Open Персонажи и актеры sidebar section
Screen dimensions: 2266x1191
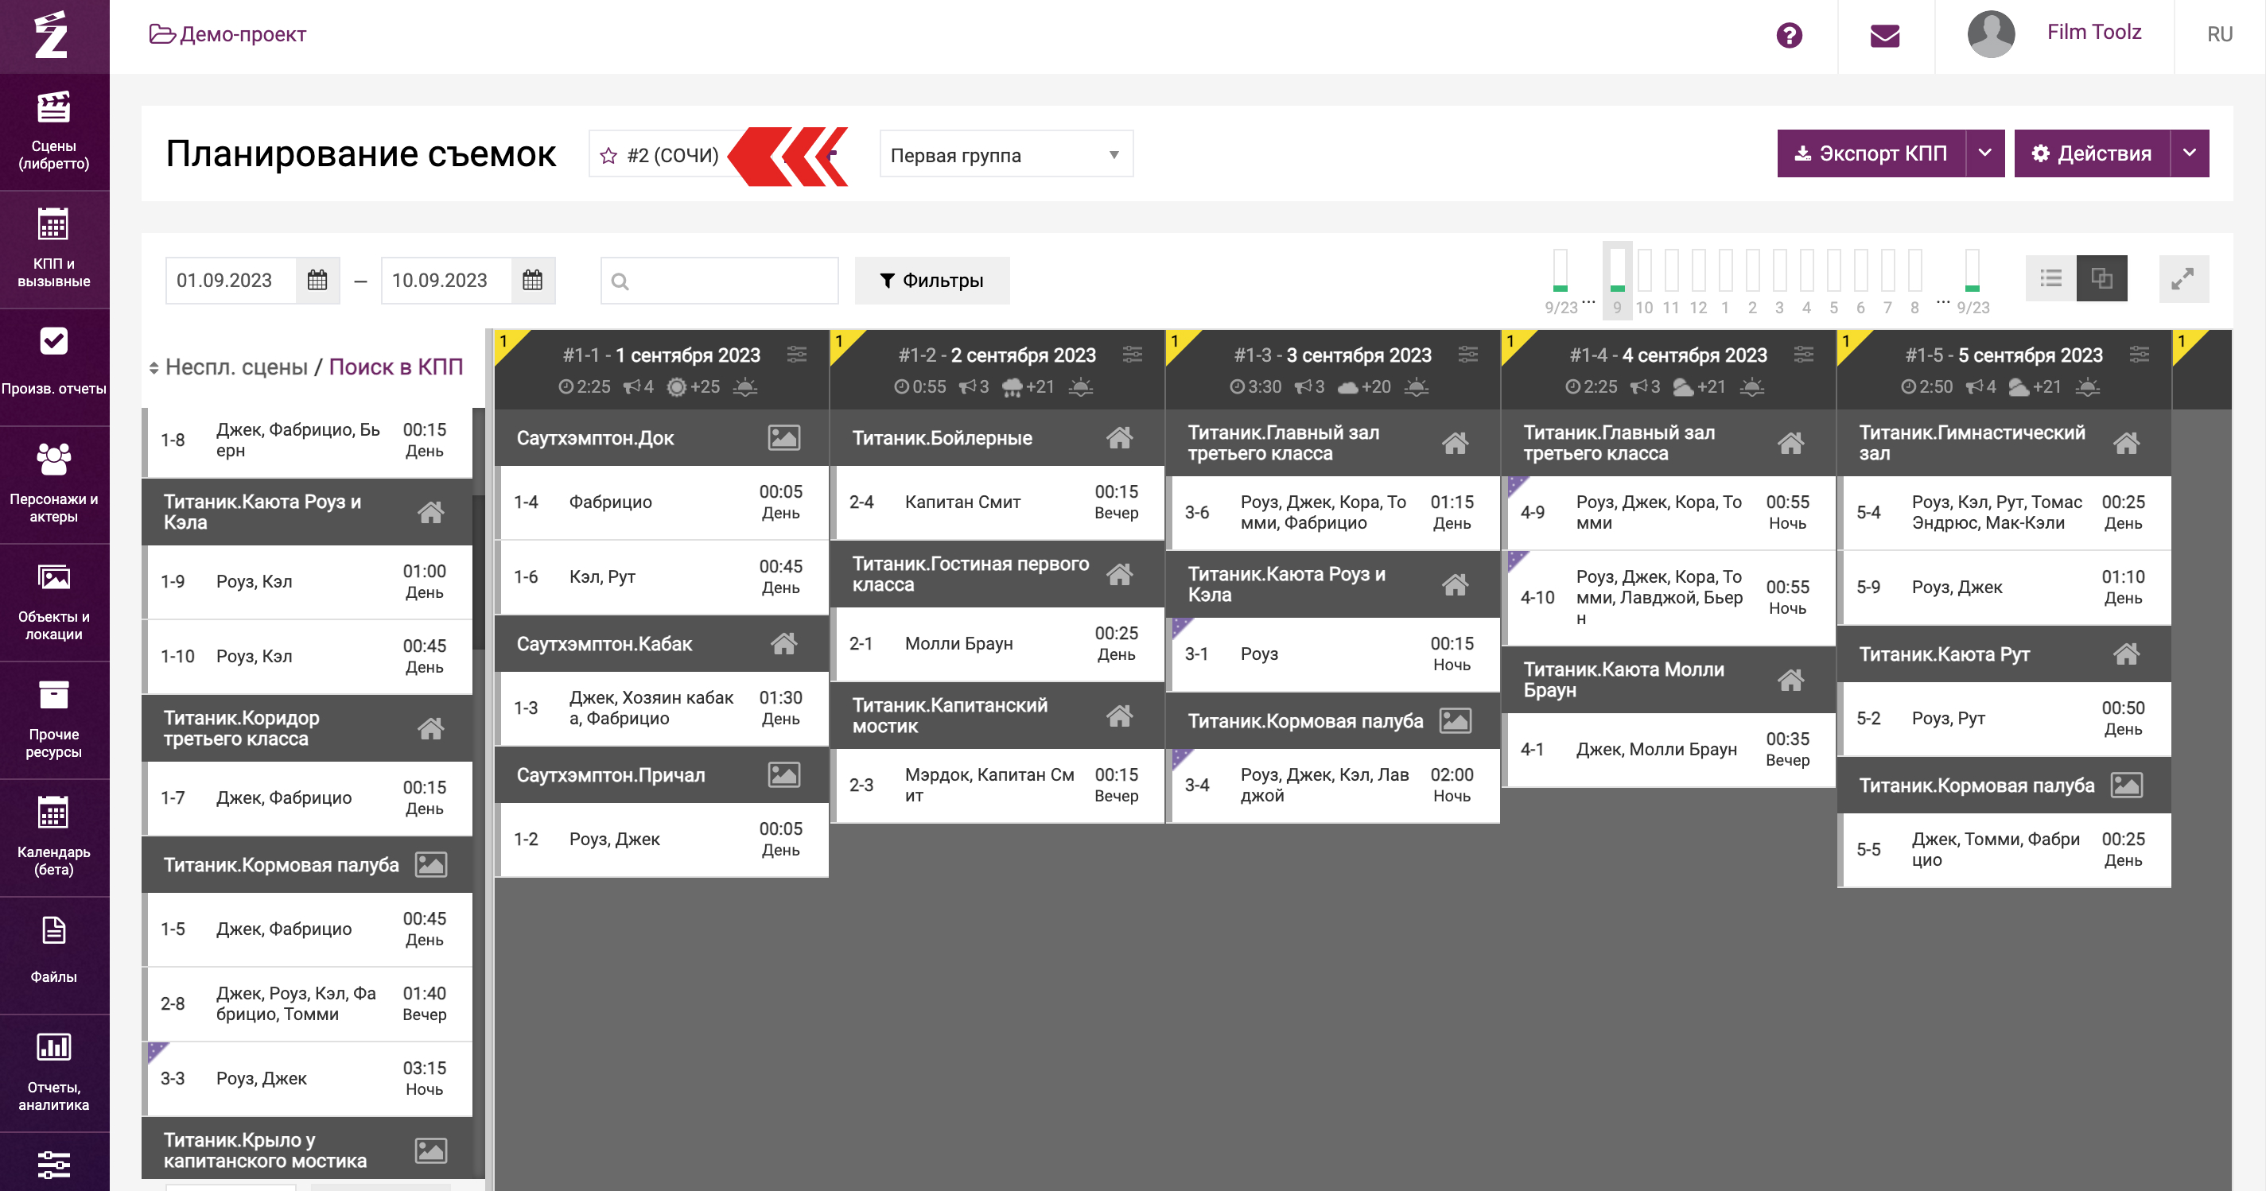point(53,483)
